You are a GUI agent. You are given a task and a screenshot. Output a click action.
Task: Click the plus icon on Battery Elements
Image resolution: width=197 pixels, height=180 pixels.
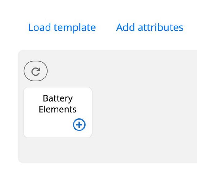pyautogui.click(x=79, y=125)
